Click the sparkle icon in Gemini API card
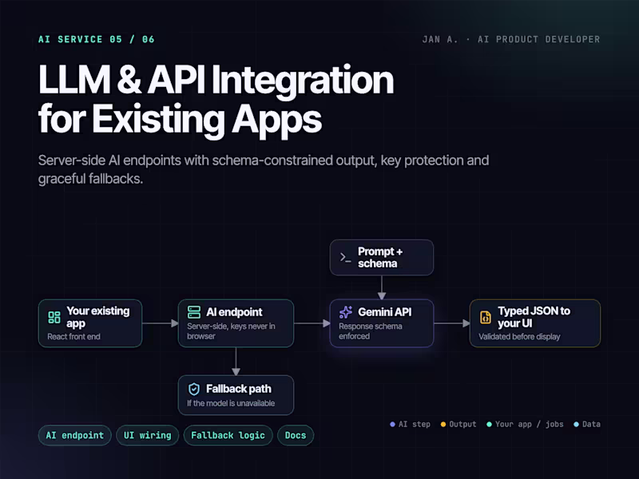The height and width of the screenshot is (479, 639). click(x=346, y=312)
